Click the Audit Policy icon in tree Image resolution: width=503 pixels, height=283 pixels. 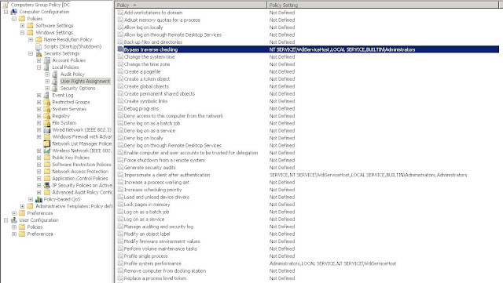pyautogui.click(x=55, y=74)
